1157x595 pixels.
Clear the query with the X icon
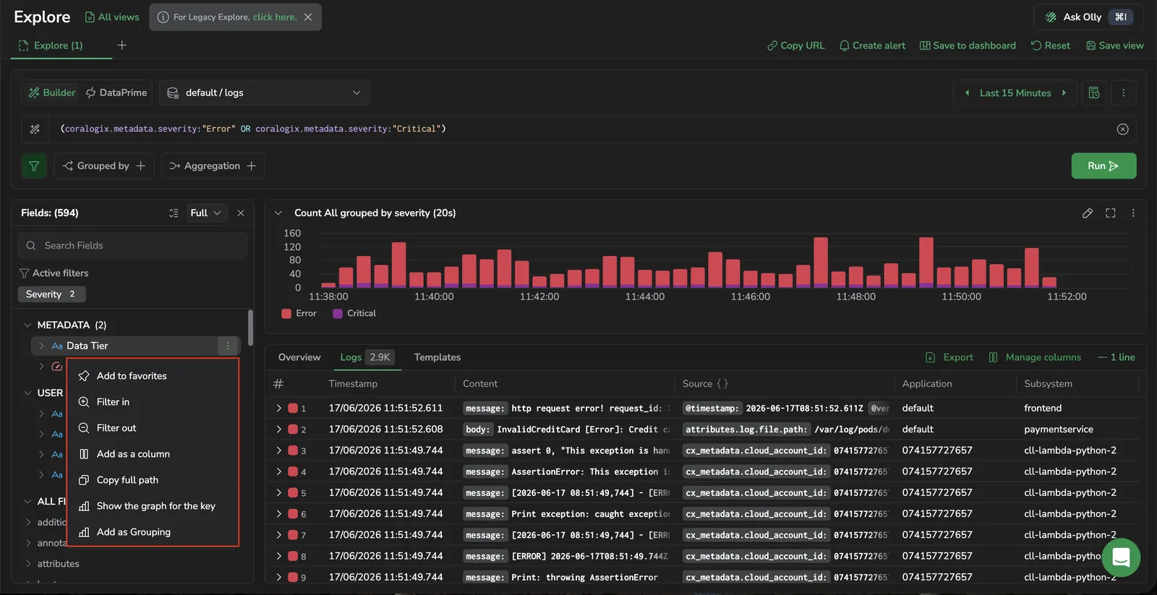click(x=1122, y=129)
